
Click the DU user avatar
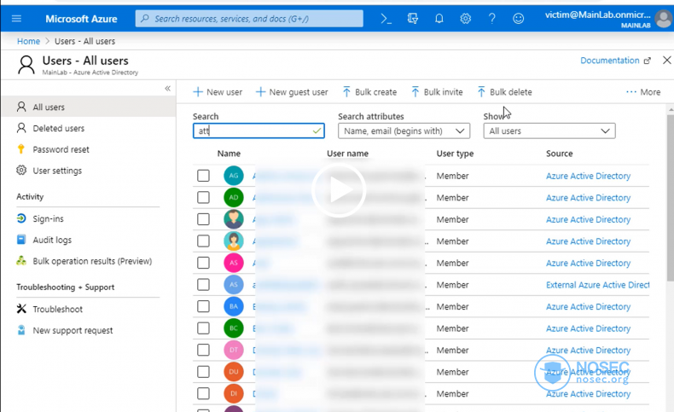[x=234, y=372]
